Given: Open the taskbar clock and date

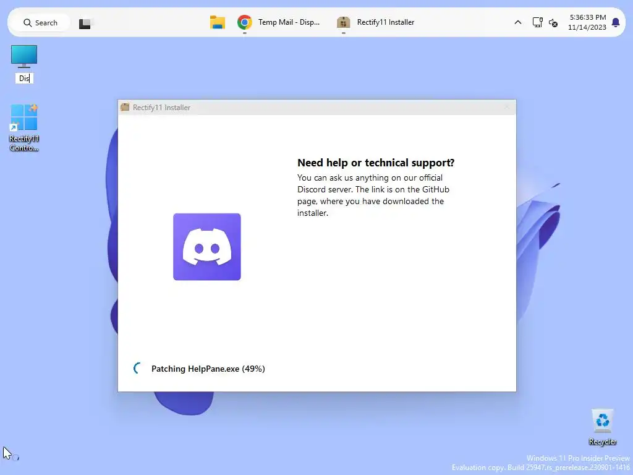Looking at the screenshot, I should (587, 22).
